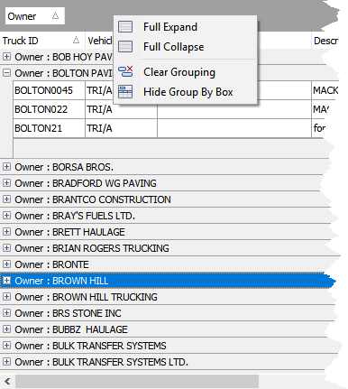
Task: Select the Clear Grouping menu entry
Action: (179, 72)
